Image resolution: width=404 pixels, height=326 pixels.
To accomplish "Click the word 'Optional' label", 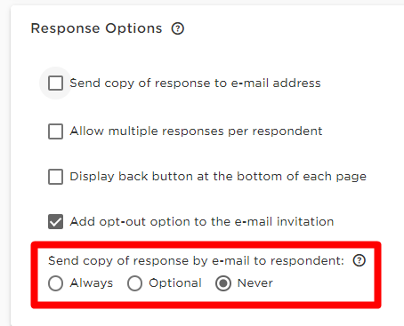I will 175,283.
